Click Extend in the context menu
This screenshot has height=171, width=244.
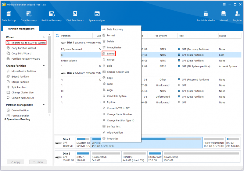coord(109,54)
